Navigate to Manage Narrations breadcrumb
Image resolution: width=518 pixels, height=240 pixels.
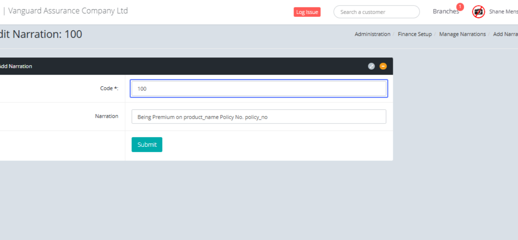pyautogui.click(x=462, y=34)
